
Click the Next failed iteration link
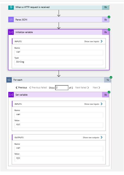(82, 87)
